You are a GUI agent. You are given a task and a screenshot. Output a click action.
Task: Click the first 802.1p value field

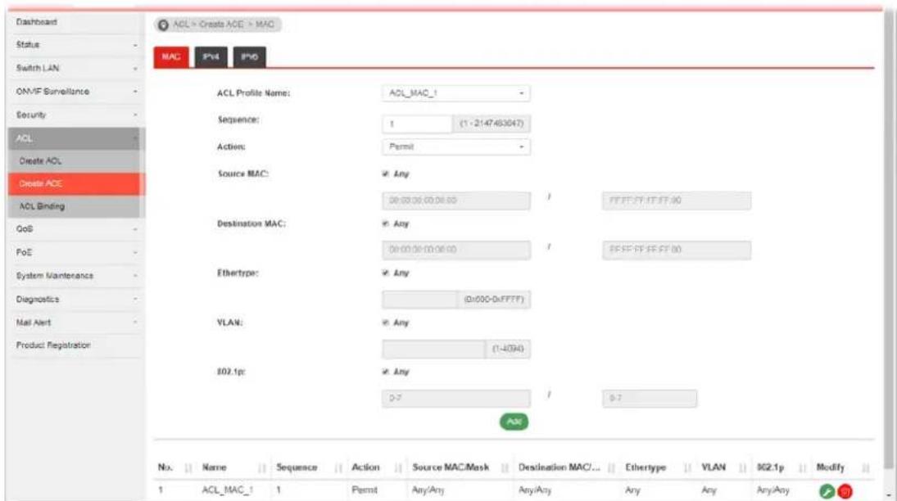[456, 398]
